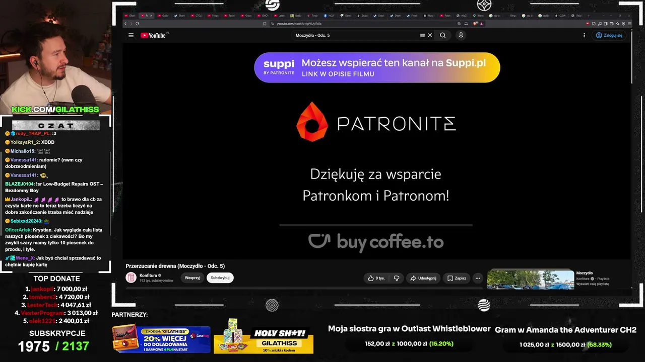645x362 pixels.
Task: Click chat username OficerArtek
Action: (x=18, y=230)
